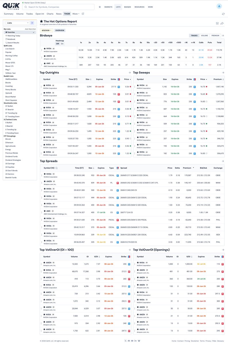Click the refresh icon below the avatar
228x345 pixels.
click(x=223, y=14)
